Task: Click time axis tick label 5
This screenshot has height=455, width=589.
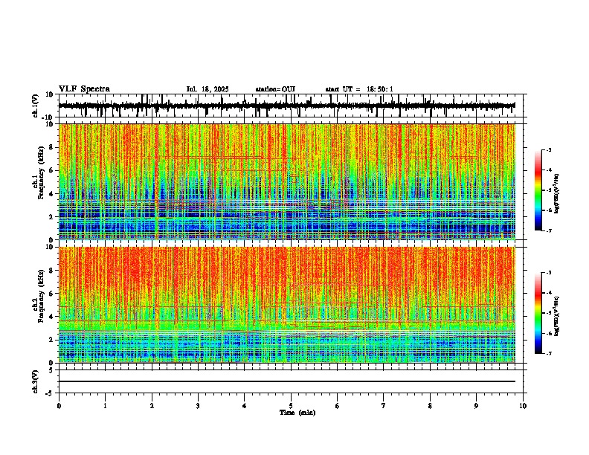Action: coord(291,406)
